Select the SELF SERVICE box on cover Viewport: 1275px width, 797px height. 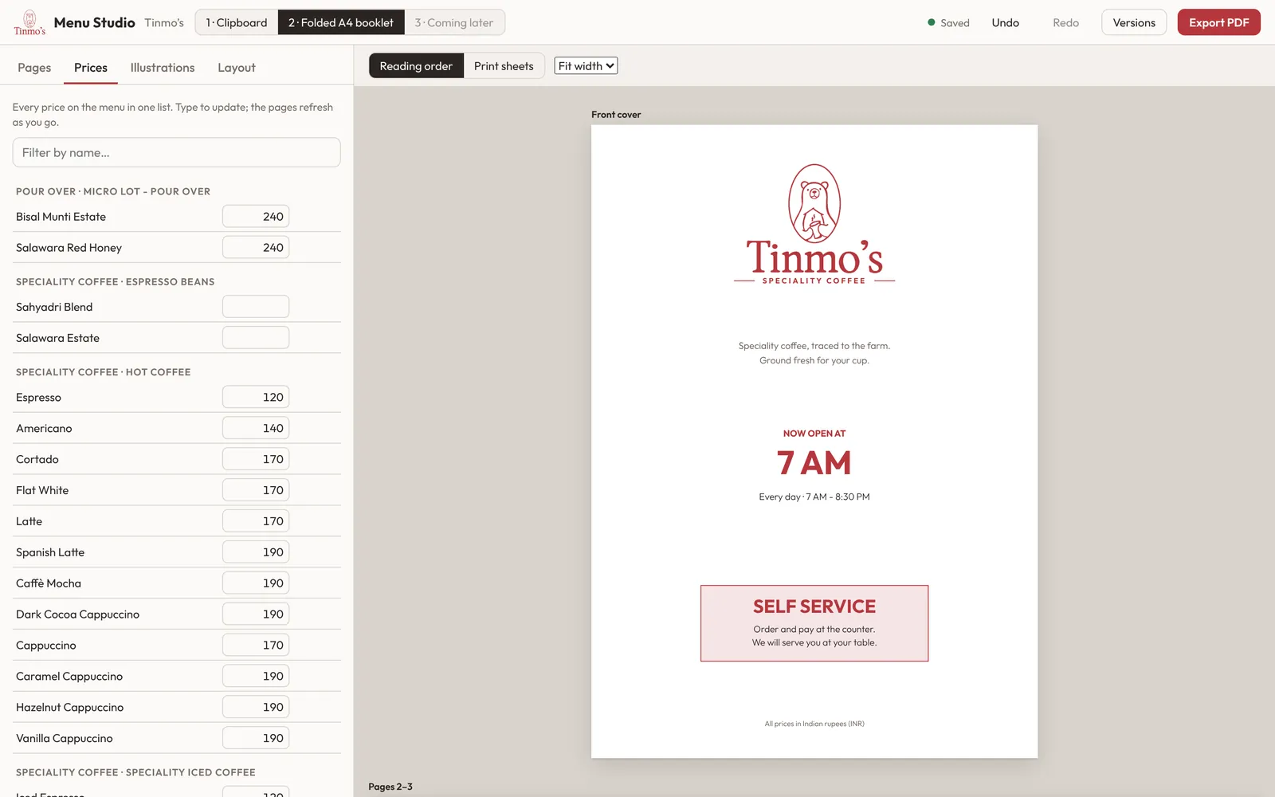pyautogui.click(x=814, y=623)
